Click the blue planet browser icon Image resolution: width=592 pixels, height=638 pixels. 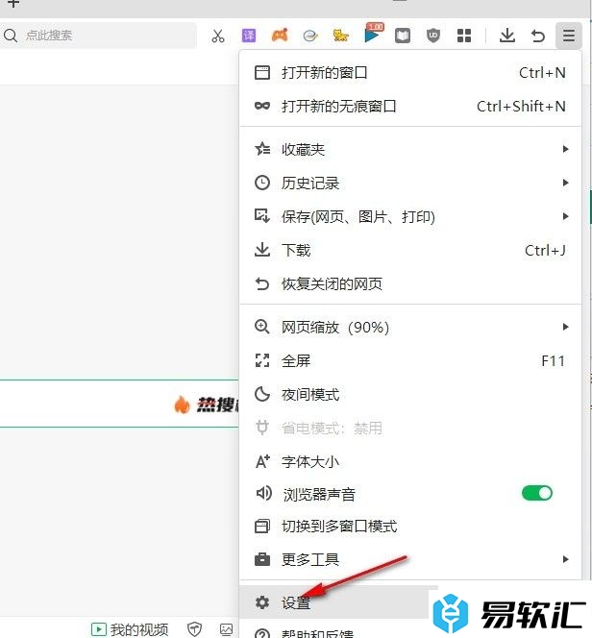pos(310,37)
